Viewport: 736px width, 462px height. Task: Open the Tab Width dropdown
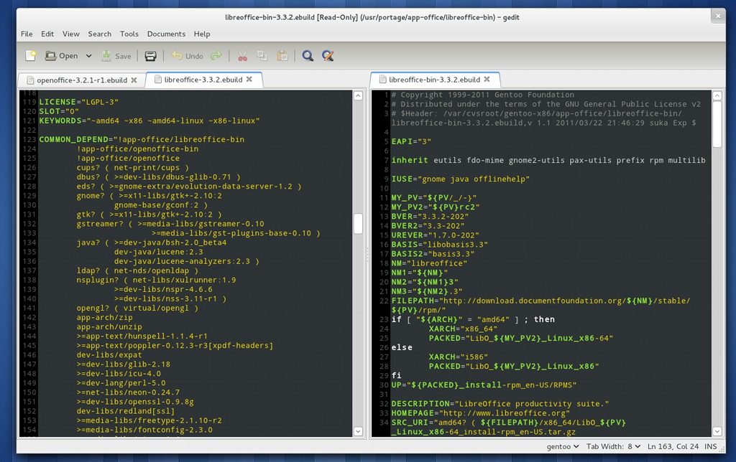coord(613,446)
